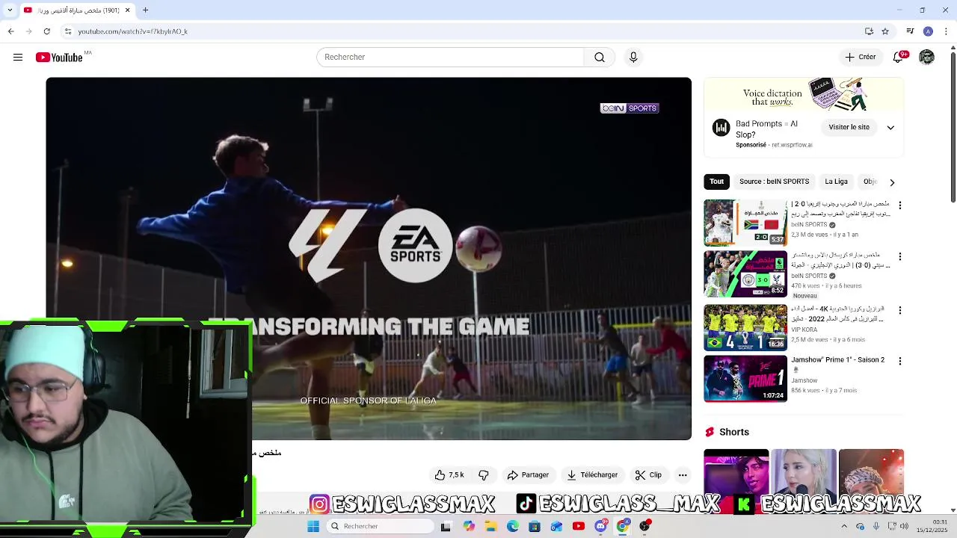
Task: Reload the current page
Action: point(47,31)
